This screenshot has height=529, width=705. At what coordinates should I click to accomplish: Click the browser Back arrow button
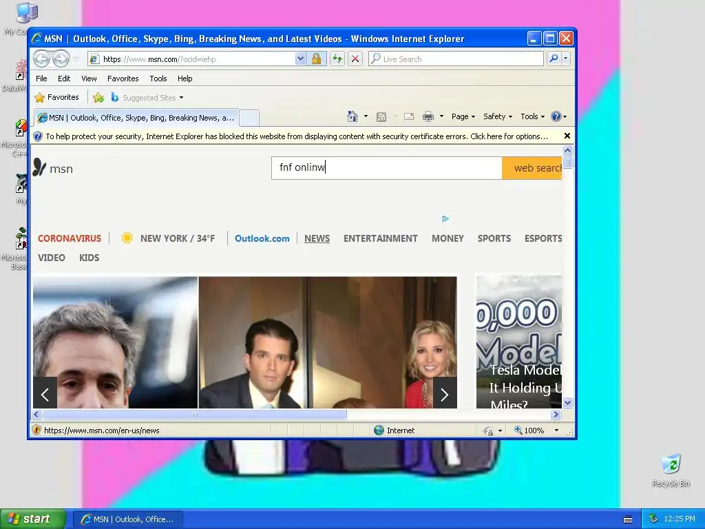point(41,59)
